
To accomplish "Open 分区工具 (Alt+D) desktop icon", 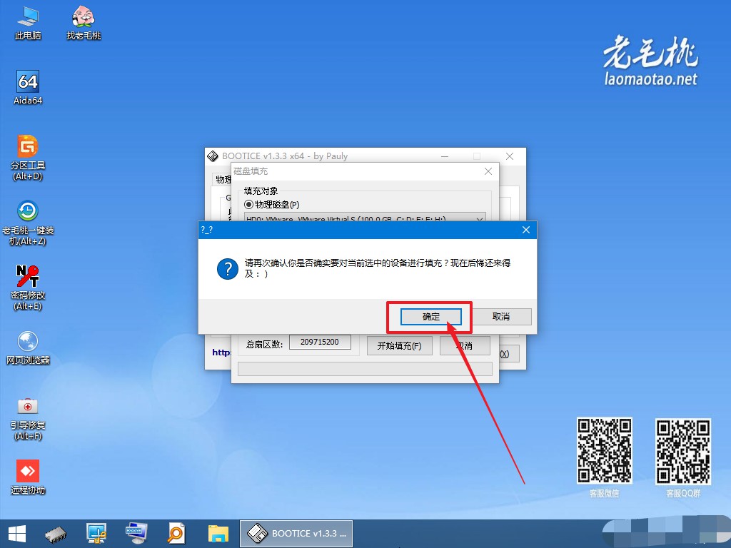I will coord(28,158).
